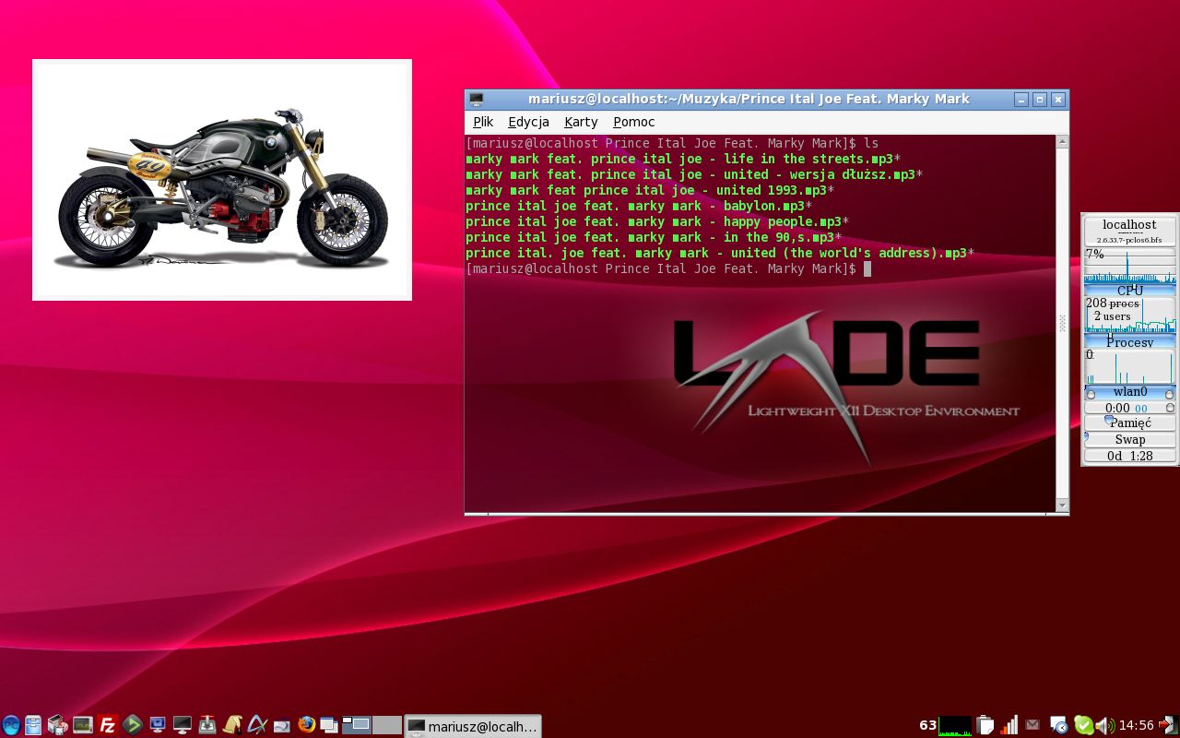Click the terminal title bar text
This screenshot has height=738, width=1180.
749,100
